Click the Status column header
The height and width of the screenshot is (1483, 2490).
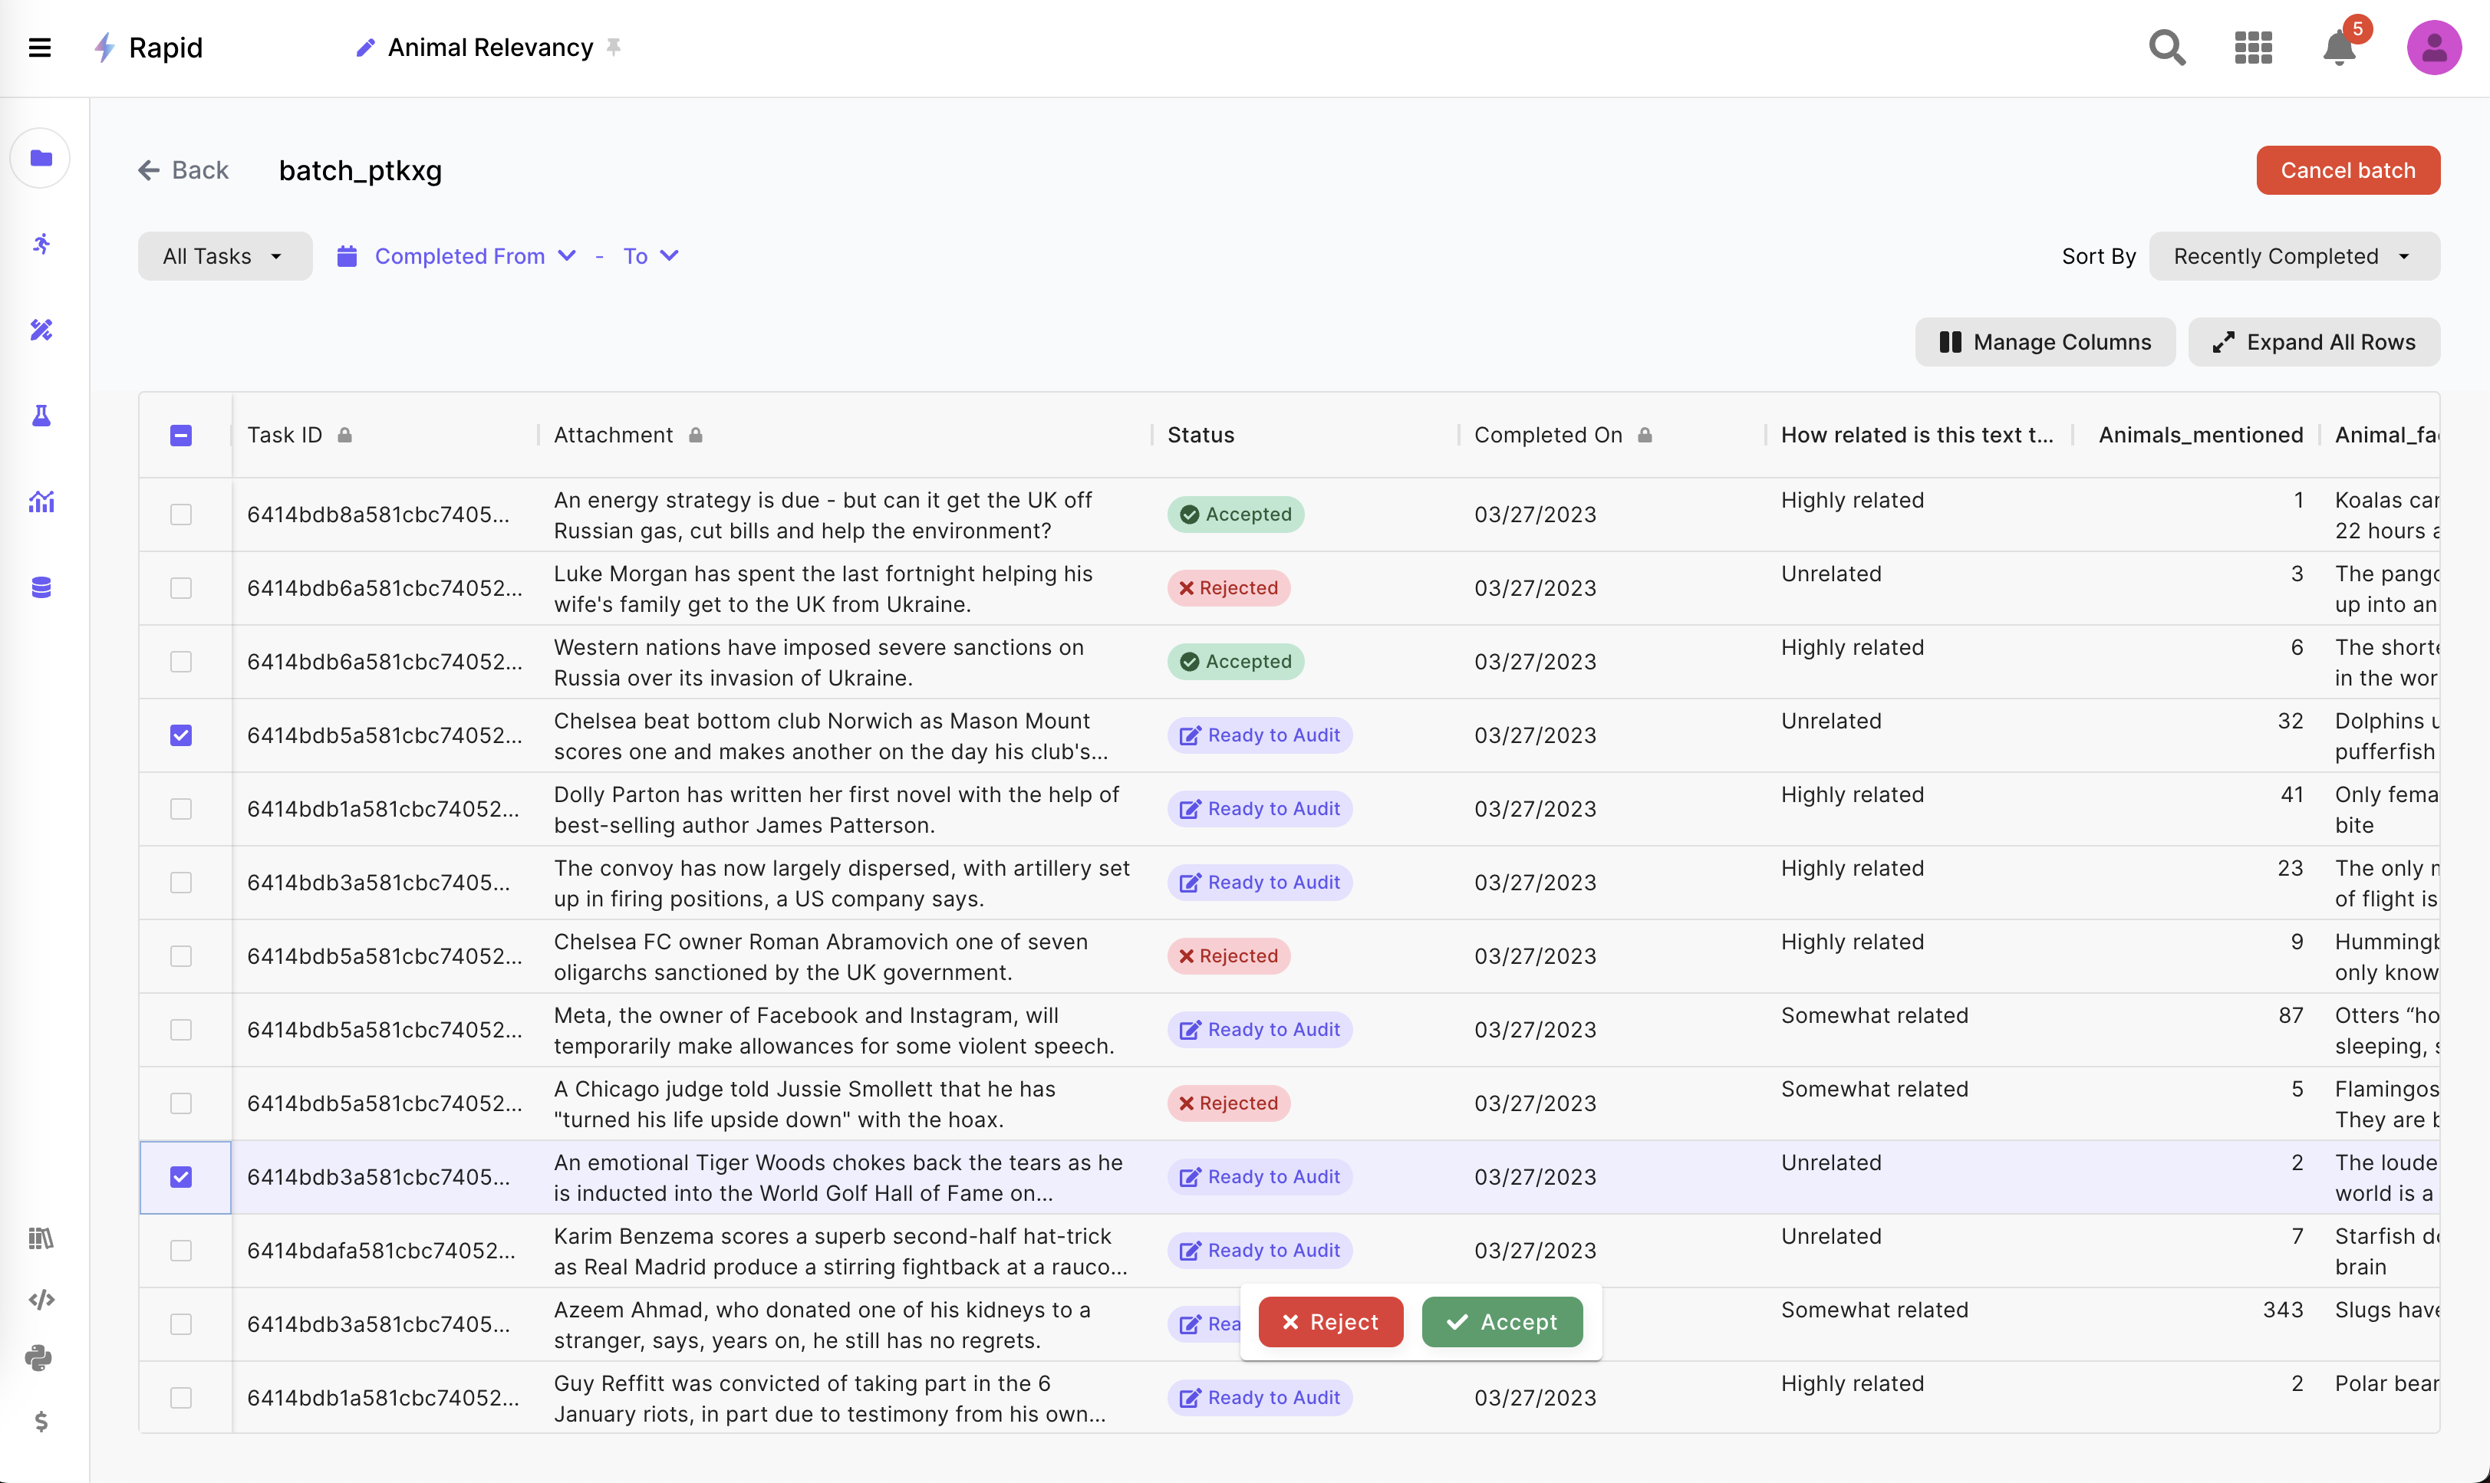tap(1201, 435)
